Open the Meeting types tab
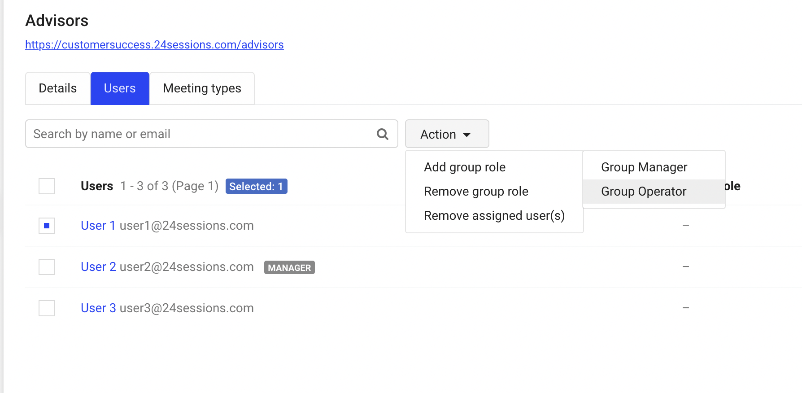The width and height of the screenshot is (802, 393). coord(202,88)
